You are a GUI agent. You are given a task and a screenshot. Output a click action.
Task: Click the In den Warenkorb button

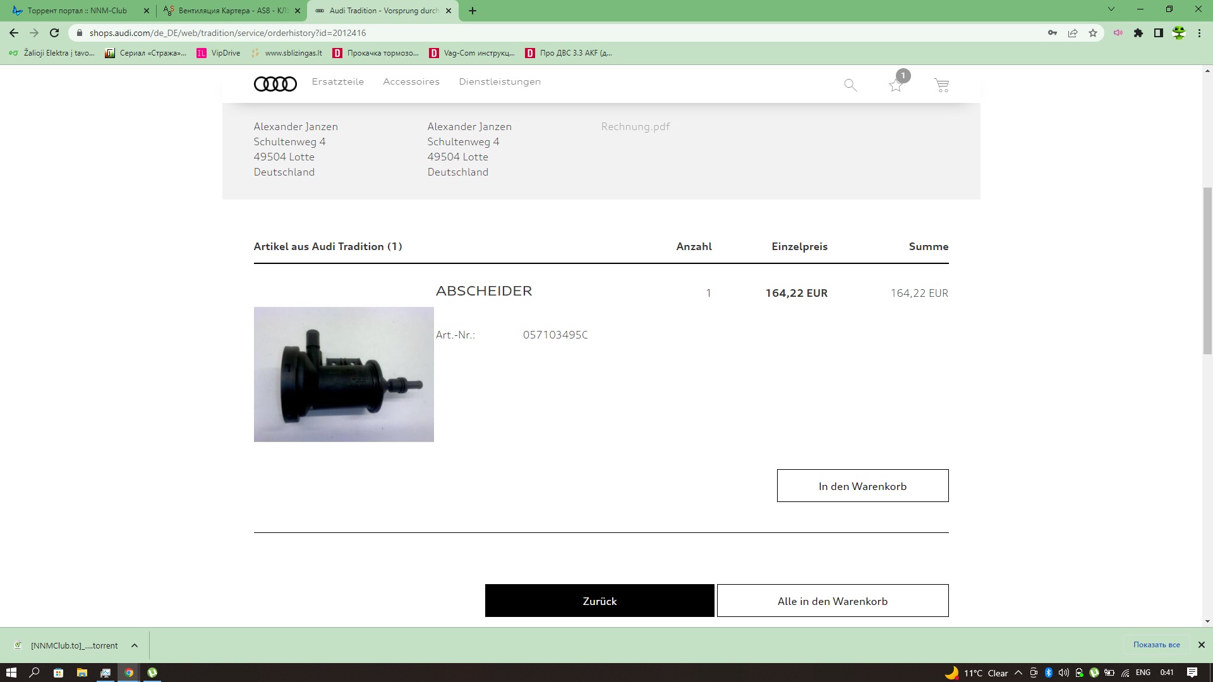click(x=862, y=486)
